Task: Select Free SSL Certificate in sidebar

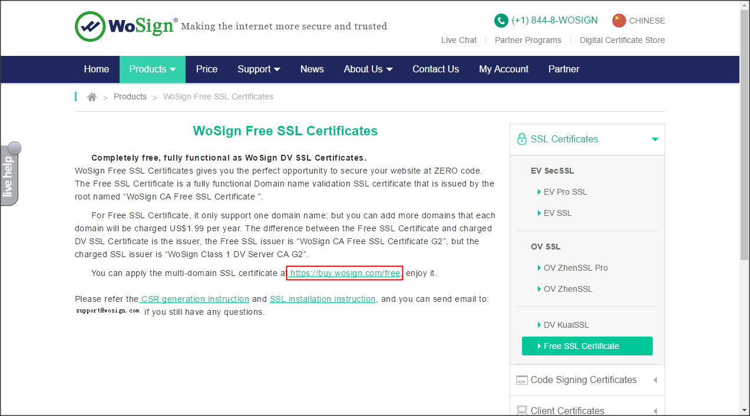Action: click(587, 346)
